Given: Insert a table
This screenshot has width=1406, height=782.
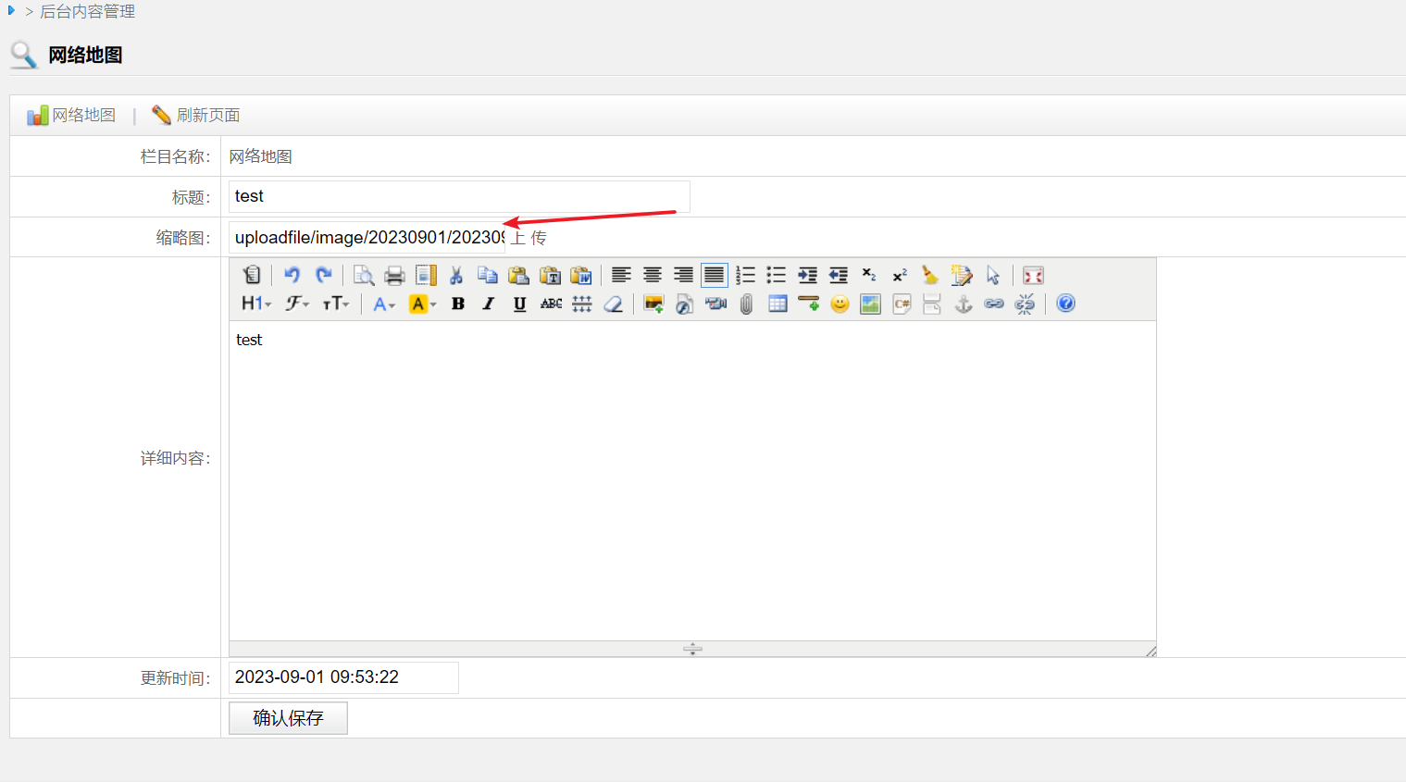Looking at the screenshot, I should click(x=778, y=304).
